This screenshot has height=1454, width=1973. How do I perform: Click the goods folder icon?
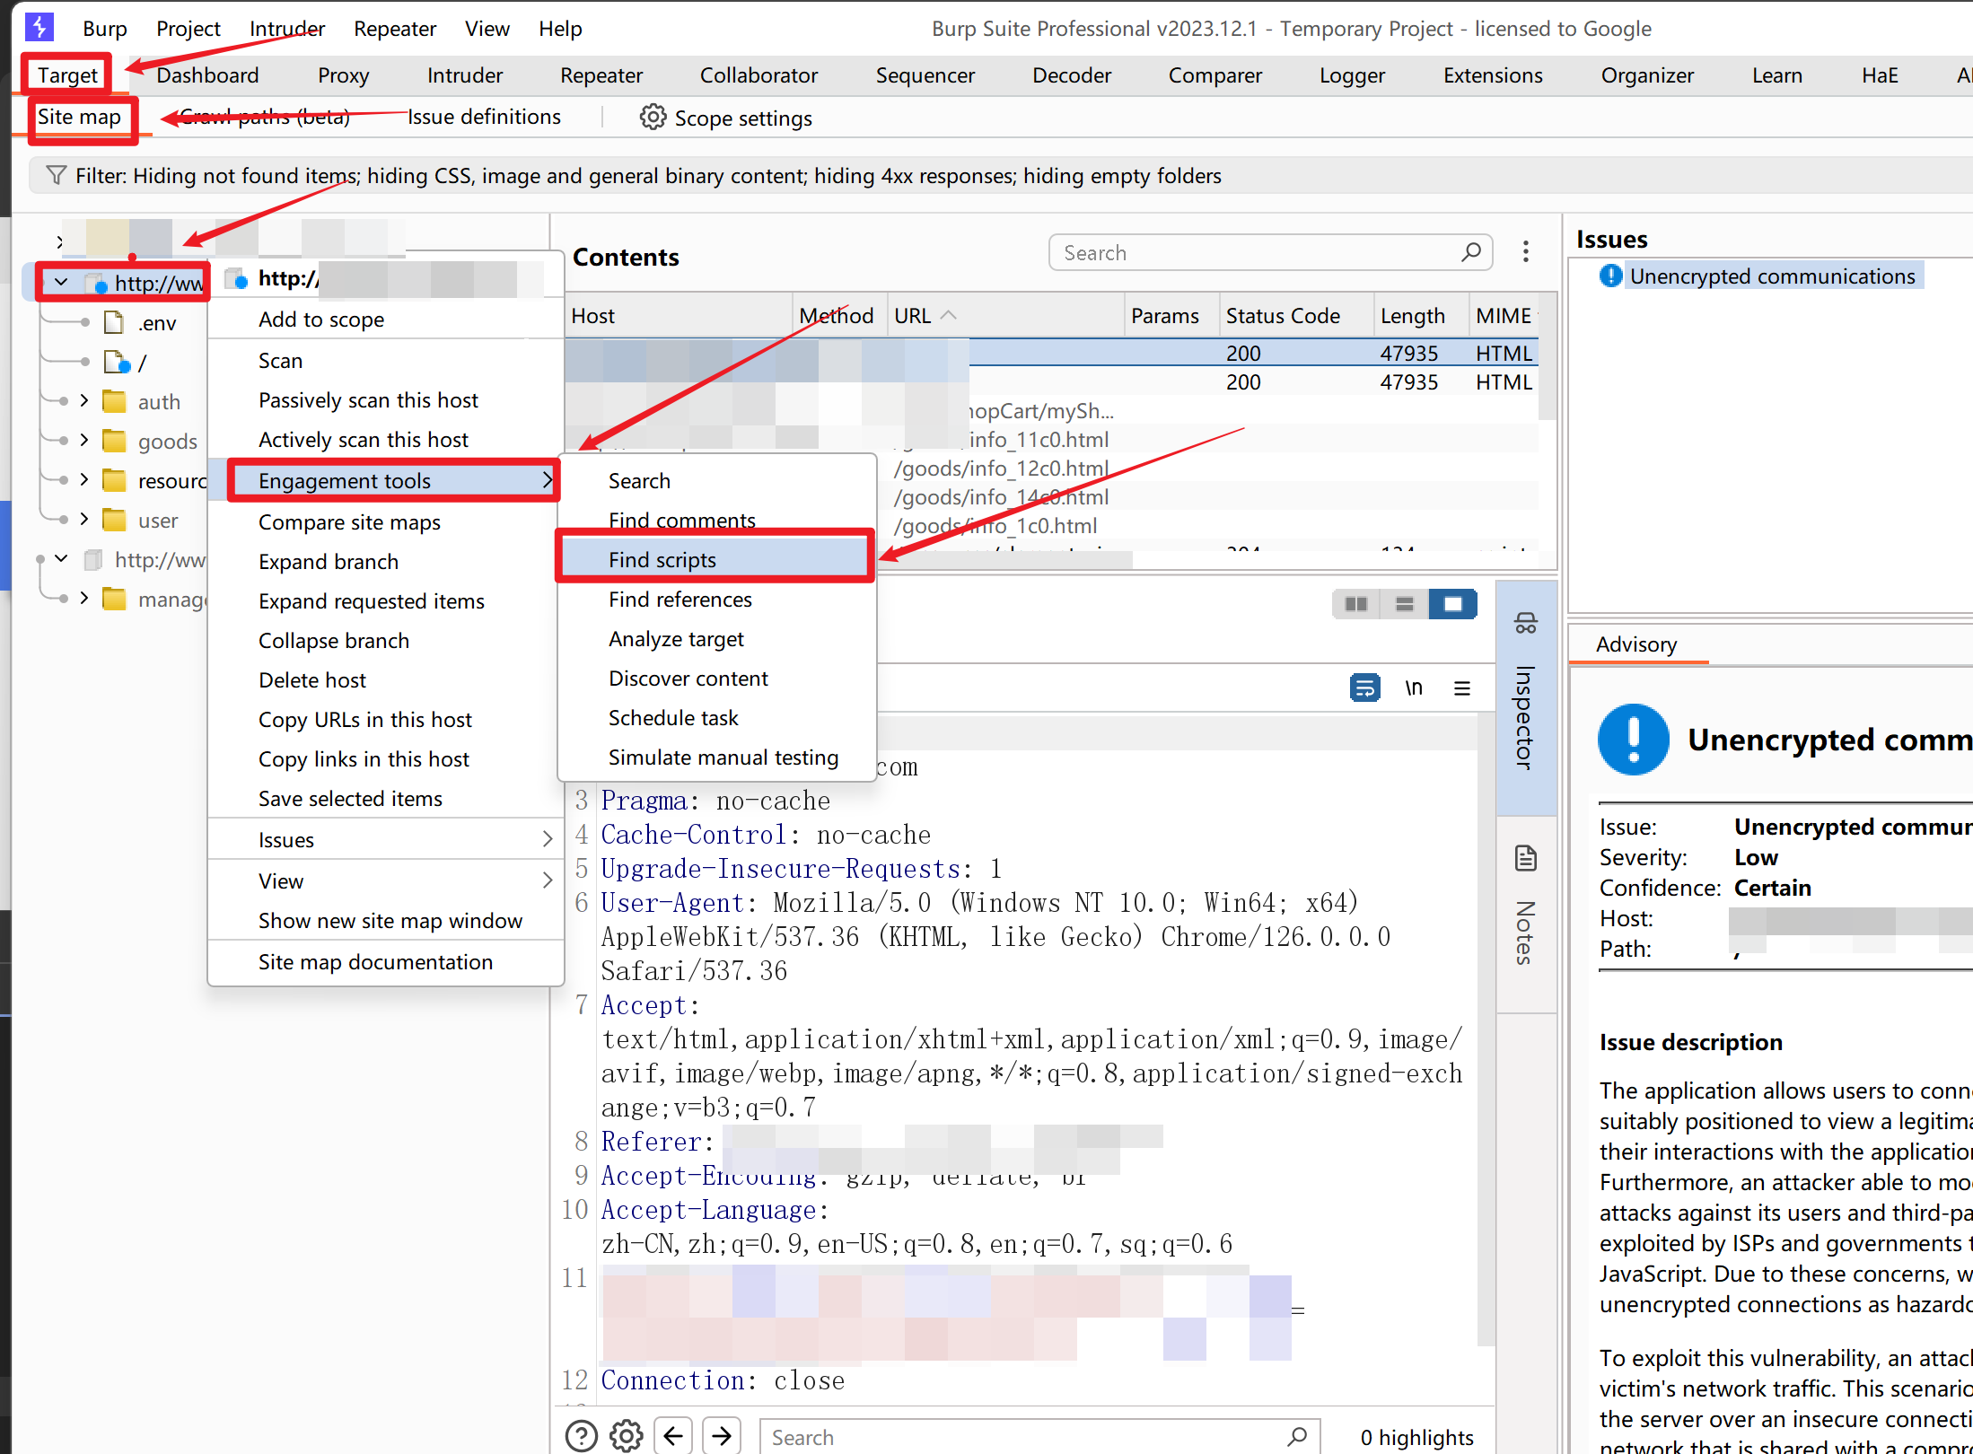pos(114,441)
